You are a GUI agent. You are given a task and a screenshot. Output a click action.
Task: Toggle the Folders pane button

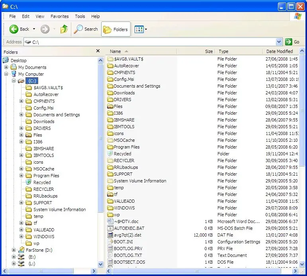116,29
